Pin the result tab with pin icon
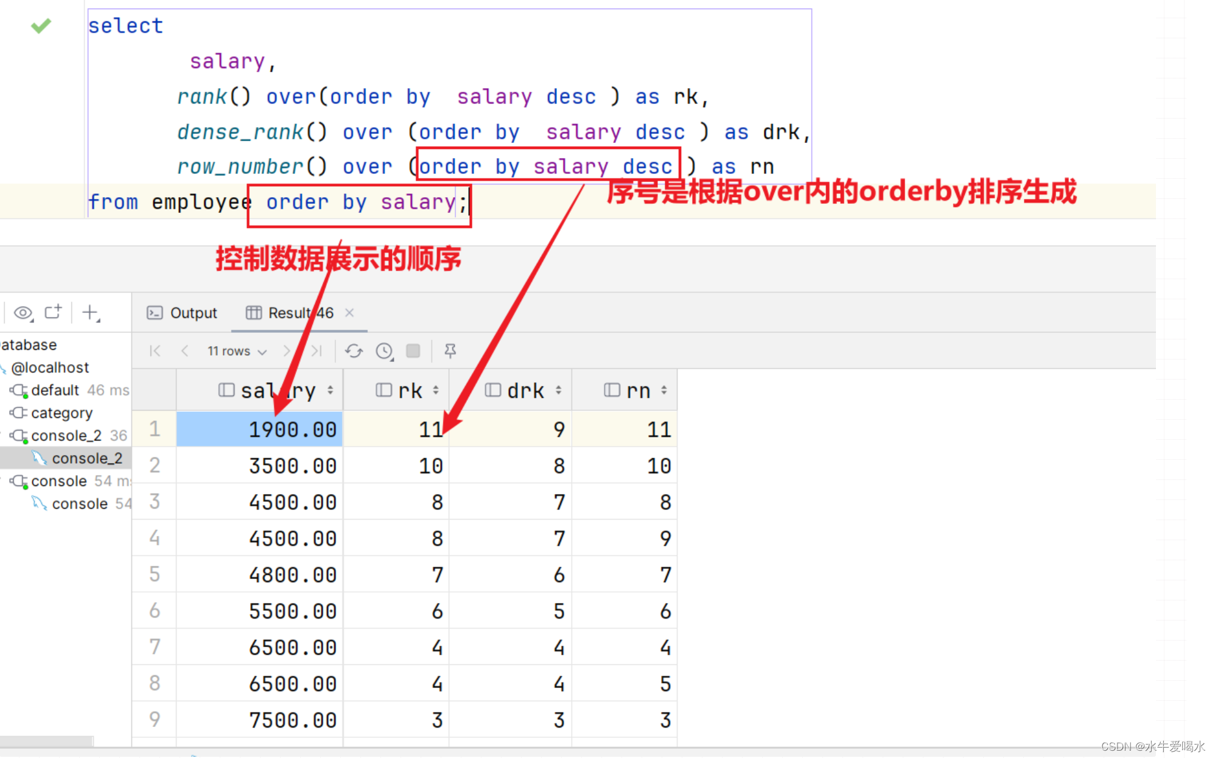 [450, 351]
